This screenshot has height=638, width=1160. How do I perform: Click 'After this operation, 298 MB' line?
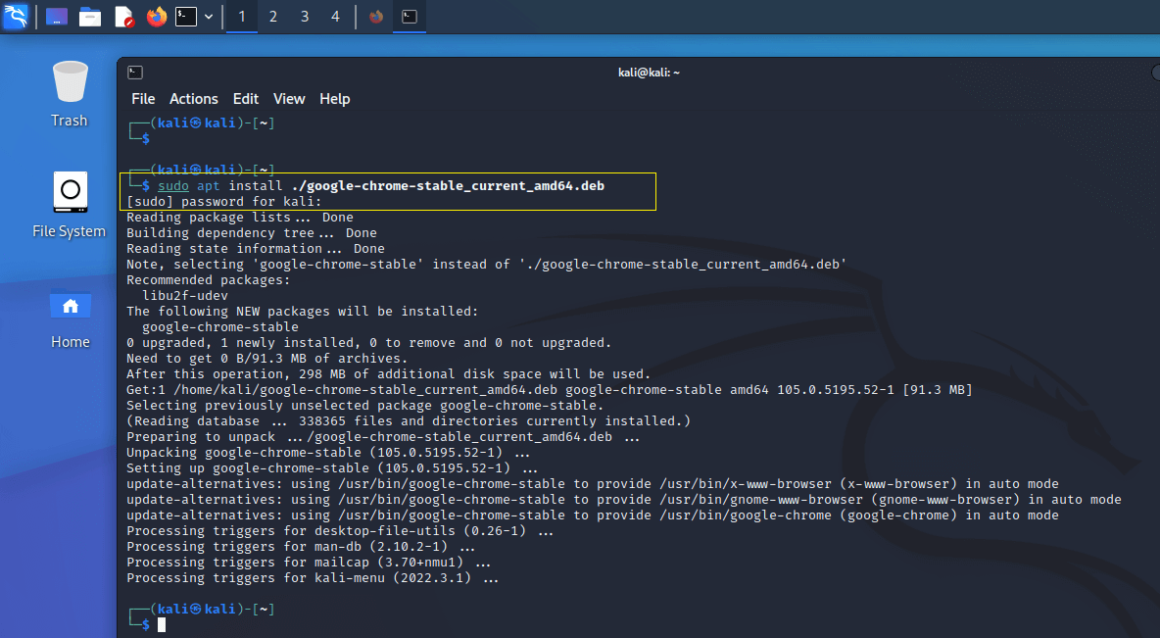point(388,373)
